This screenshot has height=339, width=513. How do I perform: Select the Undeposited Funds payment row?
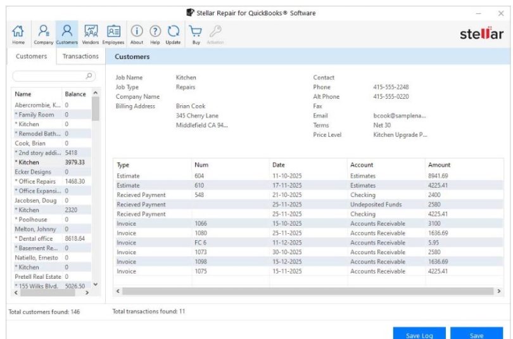click(x=308, y=205)
